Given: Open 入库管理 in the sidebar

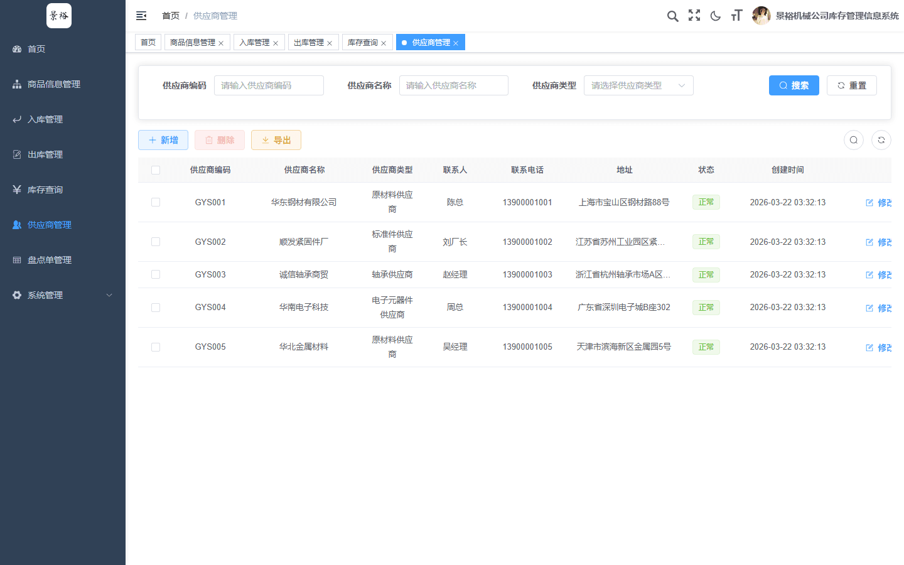Looking at the screenshot, I should point(63,119).
